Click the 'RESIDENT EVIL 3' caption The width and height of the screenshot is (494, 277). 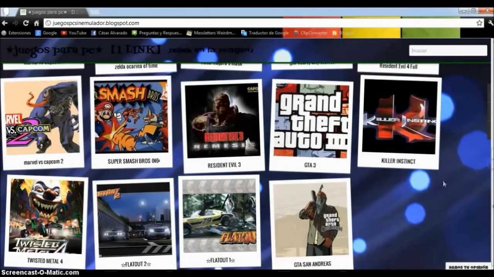224,165
